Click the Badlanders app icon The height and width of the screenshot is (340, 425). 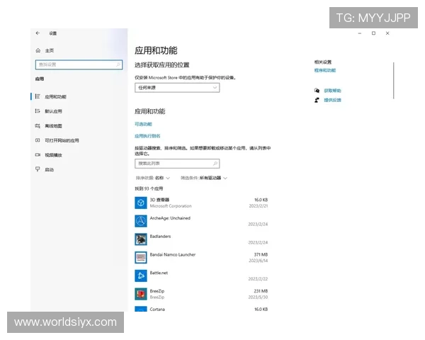click(141, 239)
